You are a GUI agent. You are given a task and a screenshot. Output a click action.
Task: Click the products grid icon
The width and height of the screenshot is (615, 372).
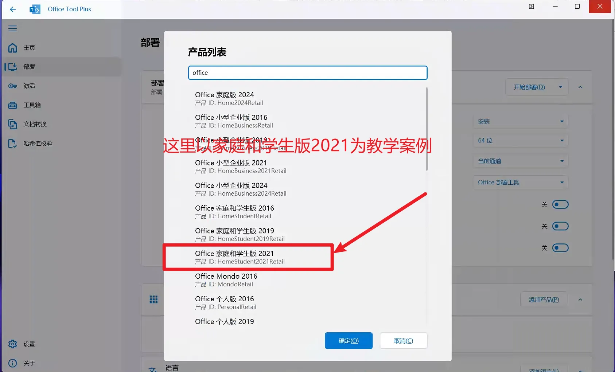point(153,299)
